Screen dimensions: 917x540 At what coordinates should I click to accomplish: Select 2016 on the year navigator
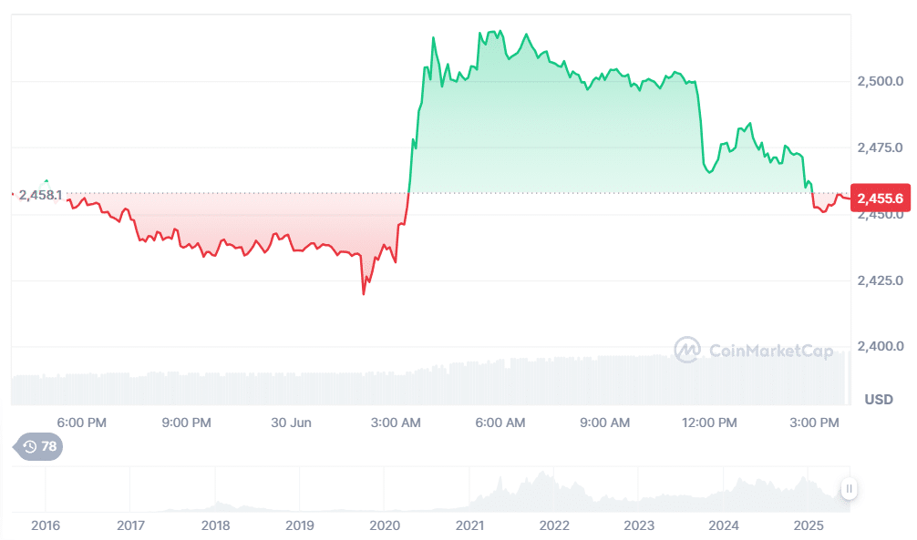(x=46, y=525)
